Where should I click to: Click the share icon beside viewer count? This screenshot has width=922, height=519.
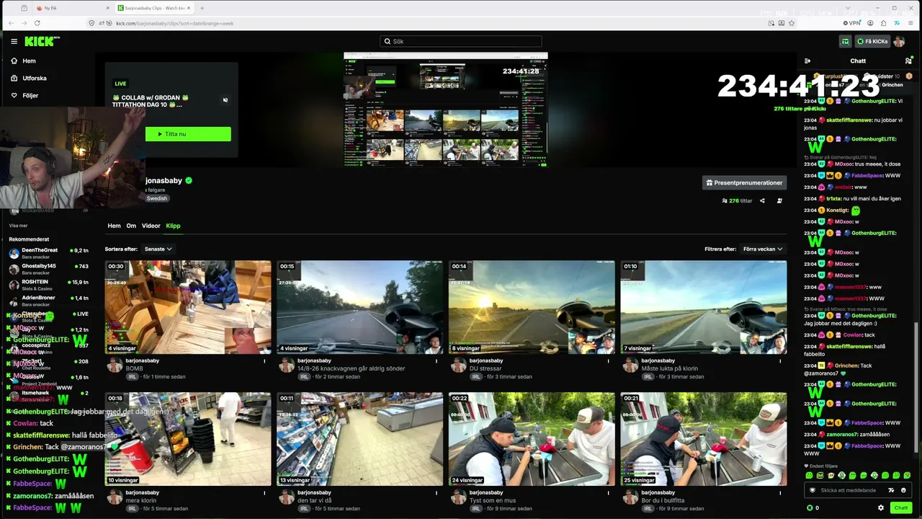762,201
